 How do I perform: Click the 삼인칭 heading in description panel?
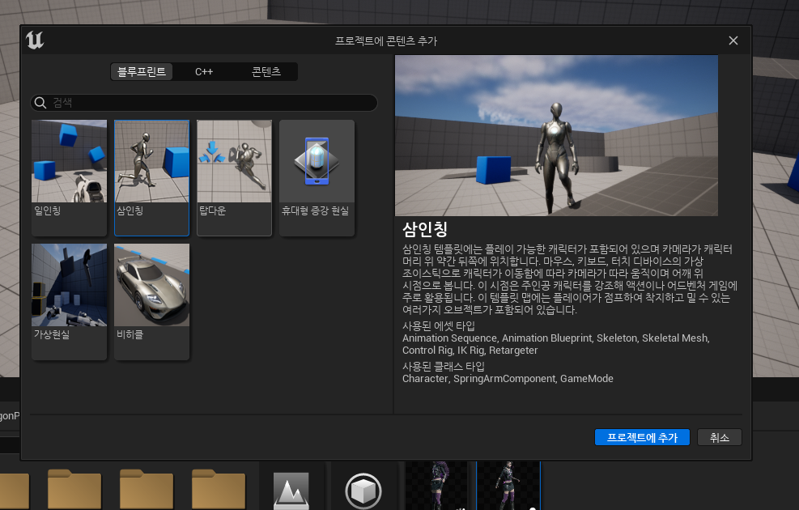[x=425, y=229]
